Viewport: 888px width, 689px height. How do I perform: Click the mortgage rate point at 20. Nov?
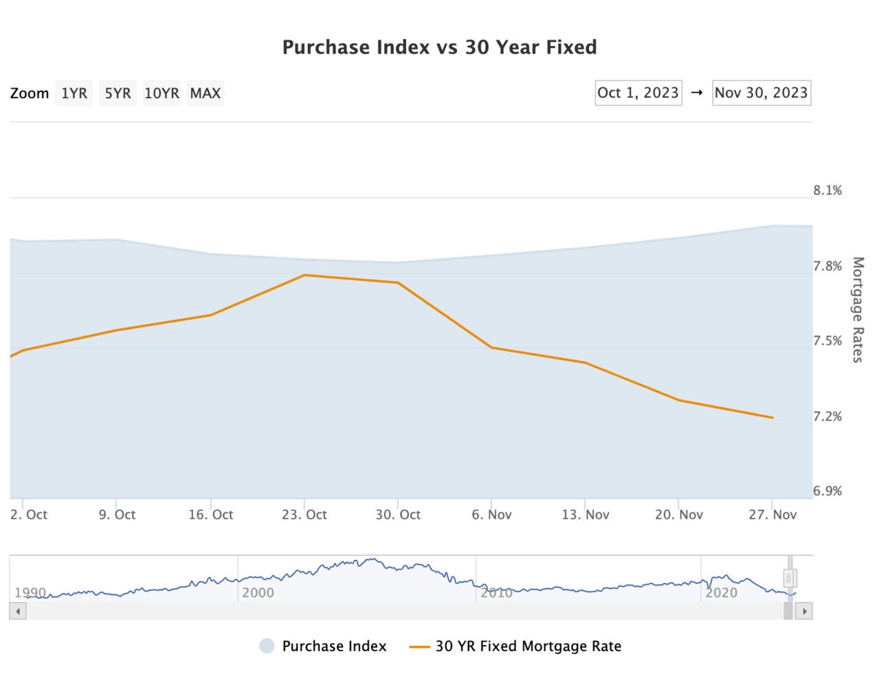pyautogui.click(x=679, y=400)
